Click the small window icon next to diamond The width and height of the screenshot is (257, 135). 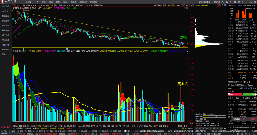(x=187, y=8)
